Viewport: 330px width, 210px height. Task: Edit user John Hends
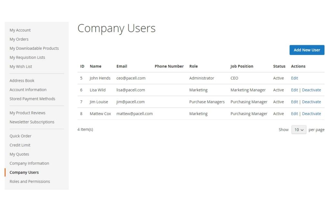(294, 78)
